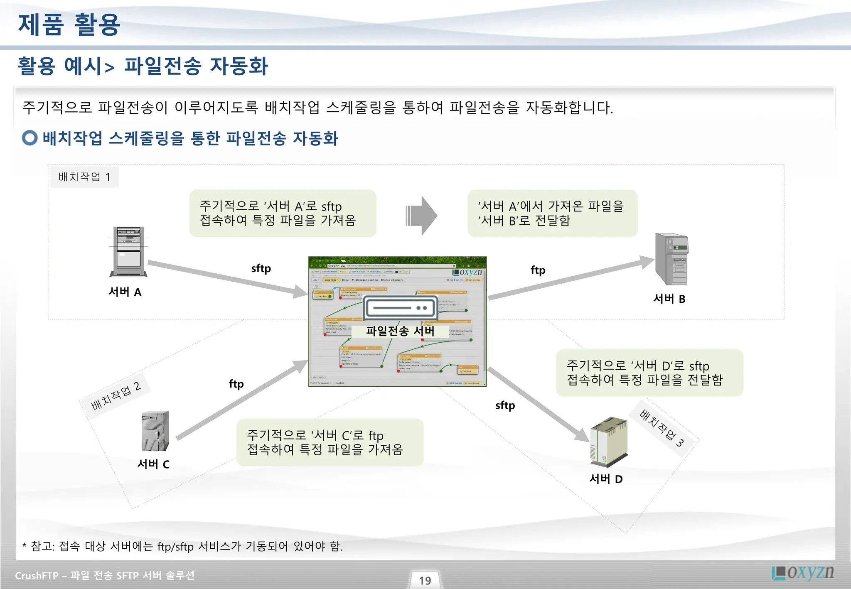Click the '배치작업 1' label
The width and height of the screenshot is (851, 589).
point(84,177)
